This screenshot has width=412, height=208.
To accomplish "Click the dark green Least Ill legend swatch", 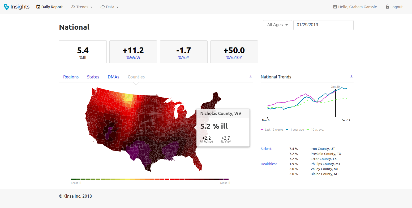I will (x=73, y=179).
